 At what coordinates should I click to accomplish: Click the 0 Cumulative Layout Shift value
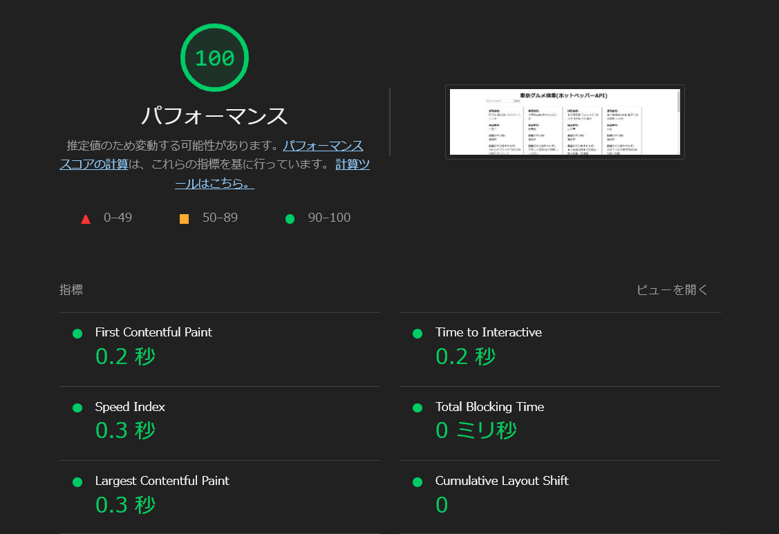click(442, 505)
